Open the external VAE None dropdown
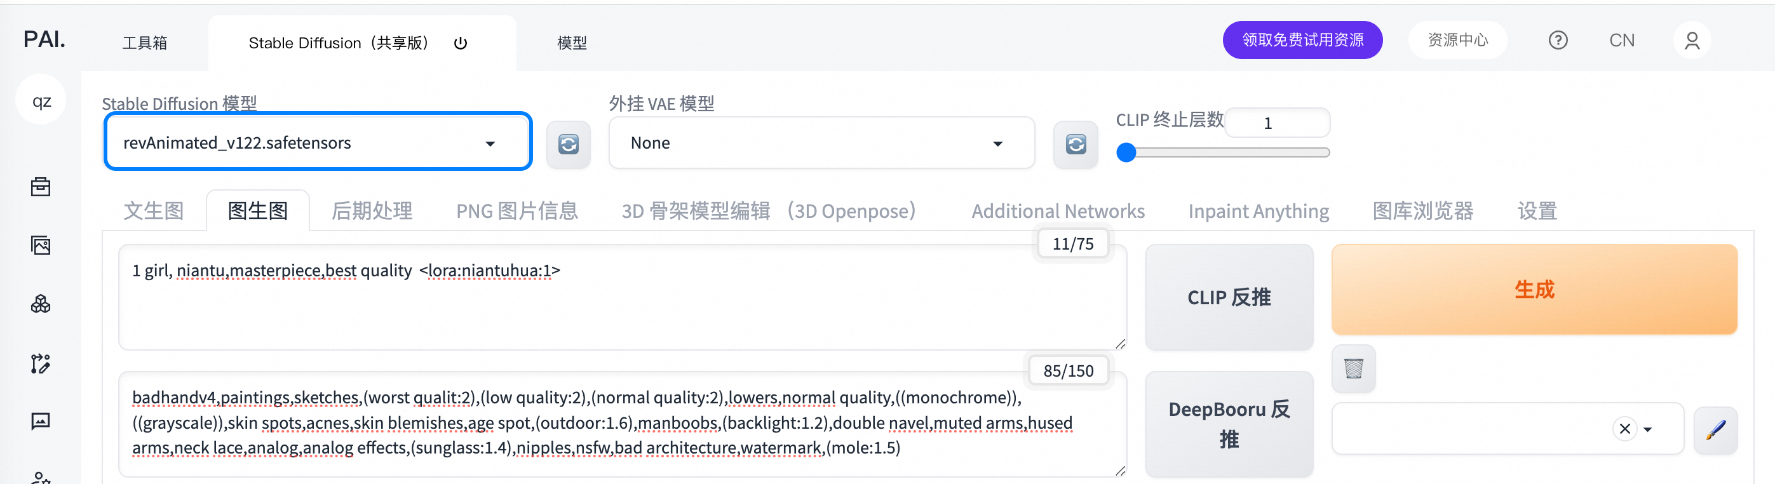Screen dimensions: 1775x484 pos(997,143)
